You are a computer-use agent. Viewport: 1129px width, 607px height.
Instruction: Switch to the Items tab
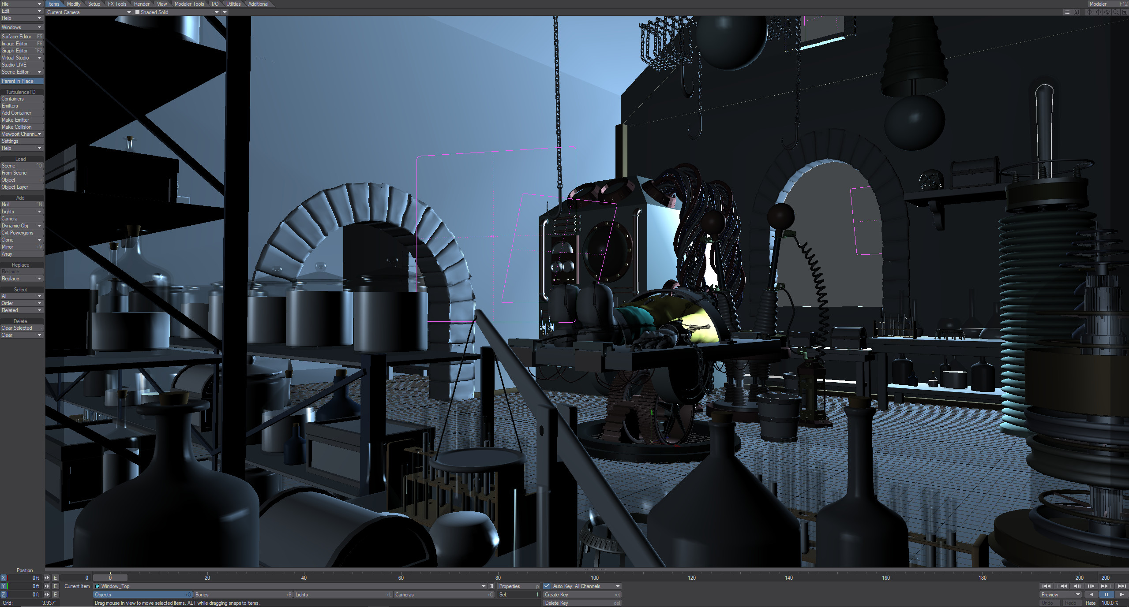(54, 4)
